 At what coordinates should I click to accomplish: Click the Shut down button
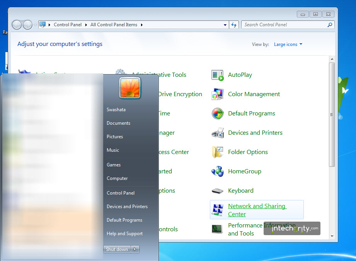[x=117, y=249]
